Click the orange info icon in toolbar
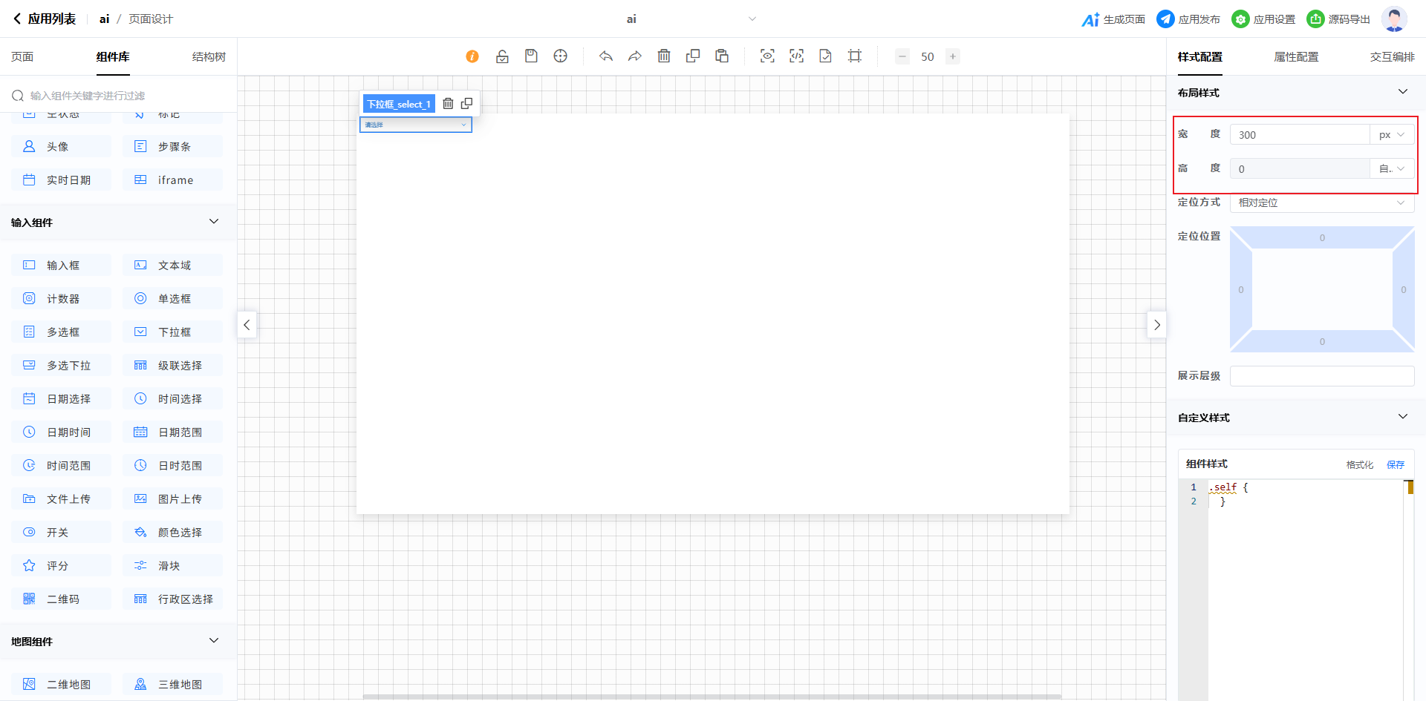Screen dimensions: 1426x701 click(x=472, y=56)
